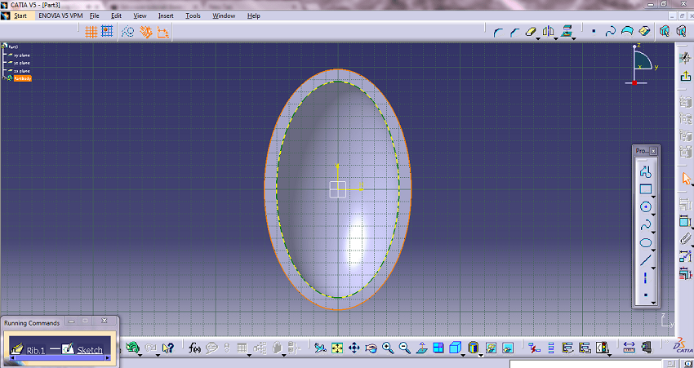Viewport: 694px width, 368px height.
Task: Select the Project 3D Elements tool
Action: [x=566, y=31]
